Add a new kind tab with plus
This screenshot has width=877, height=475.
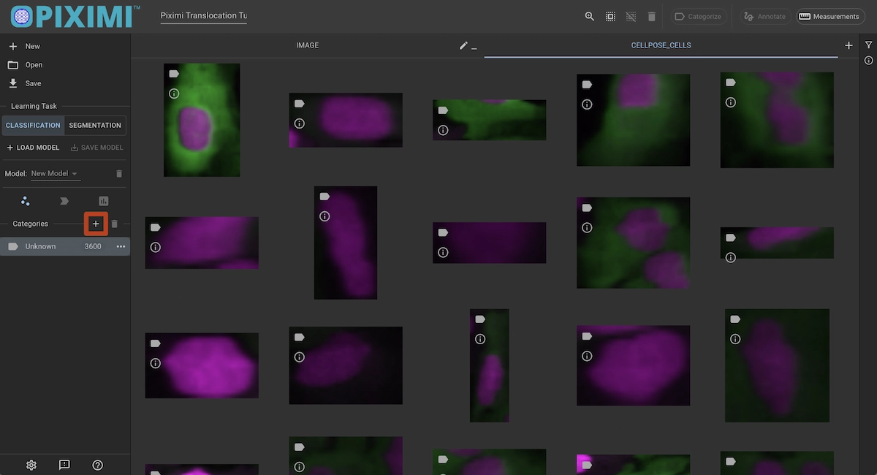click(x=848, y=45)
